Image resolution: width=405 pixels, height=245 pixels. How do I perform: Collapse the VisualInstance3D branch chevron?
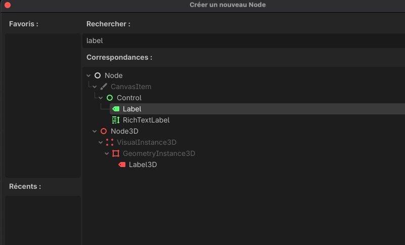(101, 142)
